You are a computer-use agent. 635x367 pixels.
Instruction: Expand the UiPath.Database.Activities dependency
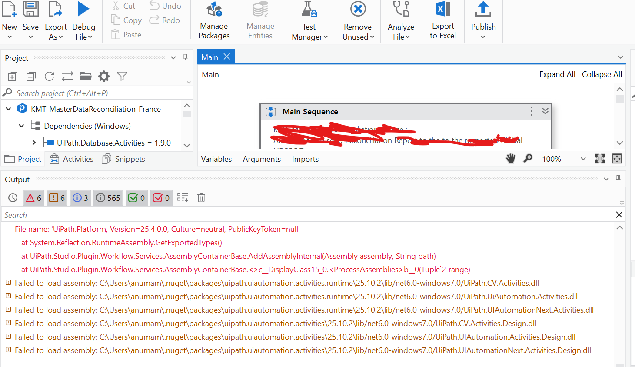35,143
